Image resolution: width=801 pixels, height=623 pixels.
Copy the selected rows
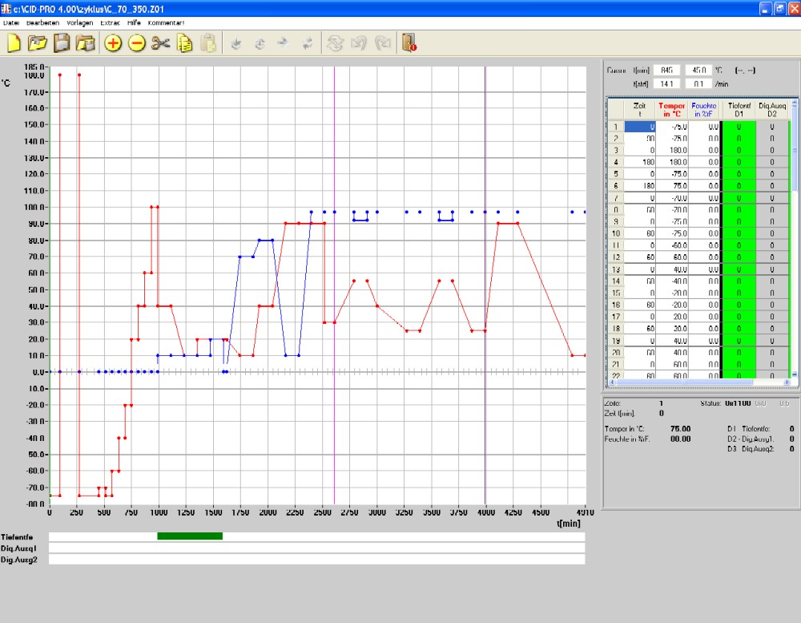tap(184, 43)
